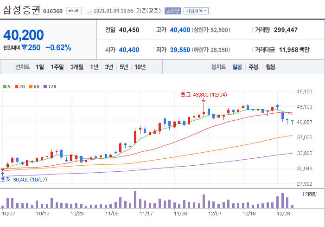Click the 시가 value 40,400
The image size is (325, 227).
click(129, 50)
